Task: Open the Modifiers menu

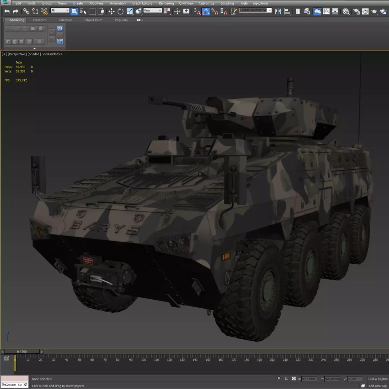Action: click(x=96, y=3)
